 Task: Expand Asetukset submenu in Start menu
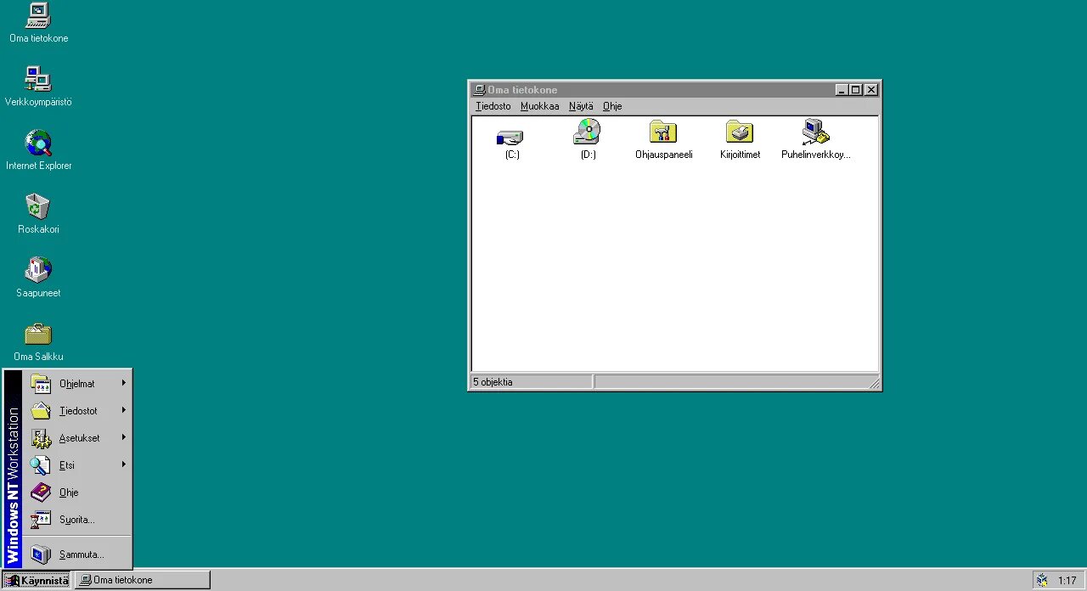77,438
